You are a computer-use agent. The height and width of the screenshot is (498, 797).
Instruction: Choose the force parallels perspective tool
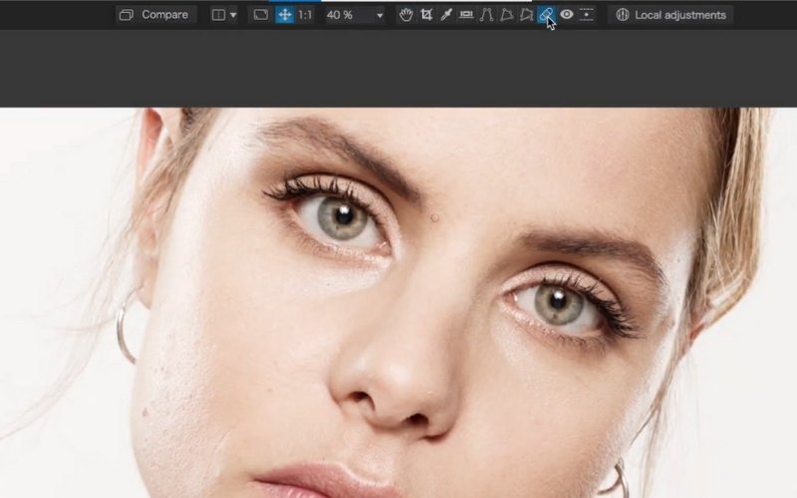tap(486, 15)
